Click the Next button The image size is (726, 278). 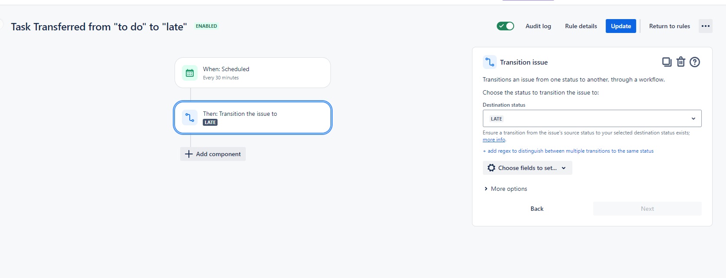(x=647, y=209)
